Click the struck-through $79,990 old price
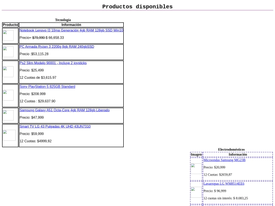 [39, 38]
